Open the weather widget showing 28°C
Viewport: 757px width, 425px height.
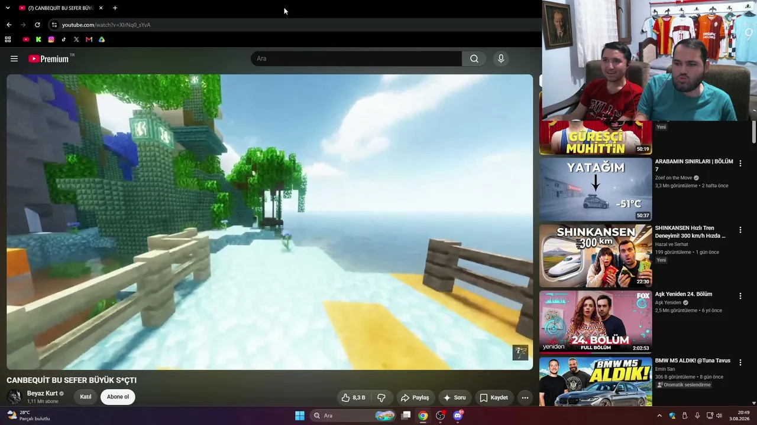(28, 416)
